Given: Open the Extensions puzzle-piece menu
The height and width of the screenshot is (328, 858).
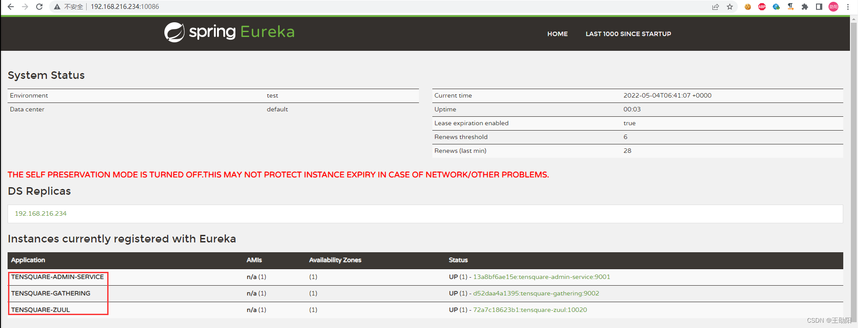Looking at the screenshot, I should (805, 7).
